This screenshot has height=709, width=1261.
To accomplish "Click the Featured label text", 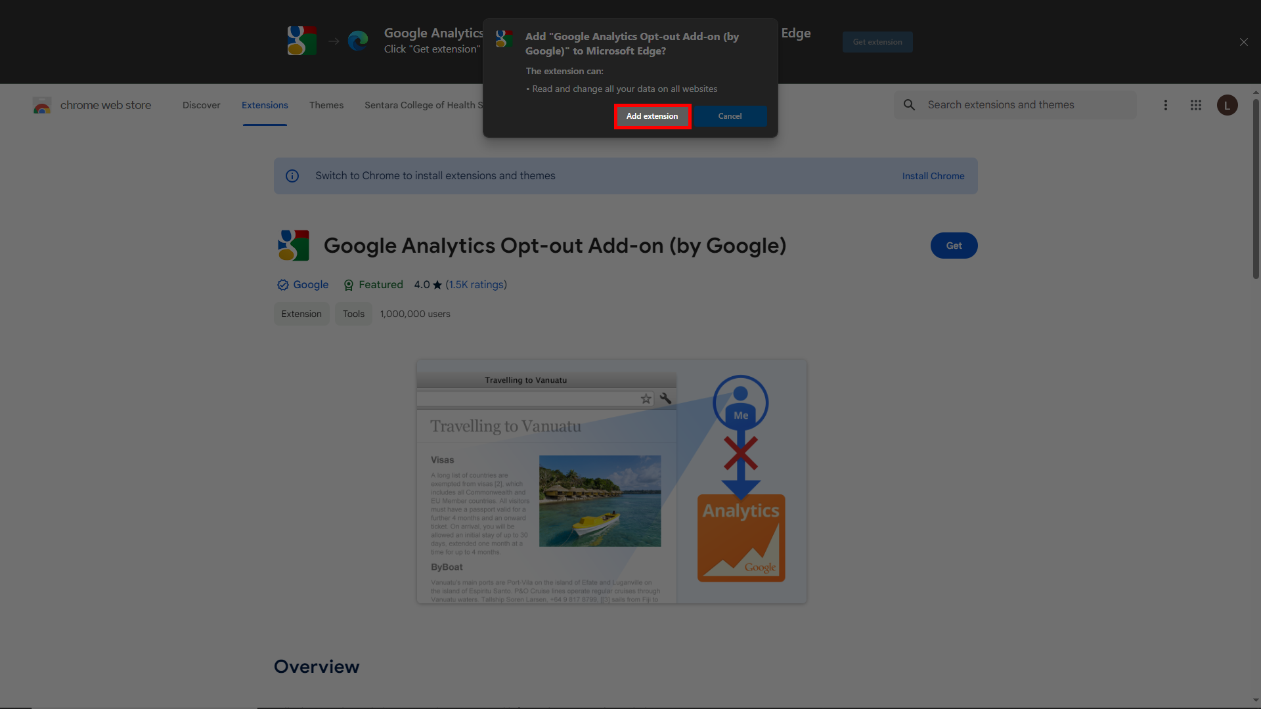I will click(381, 285).
